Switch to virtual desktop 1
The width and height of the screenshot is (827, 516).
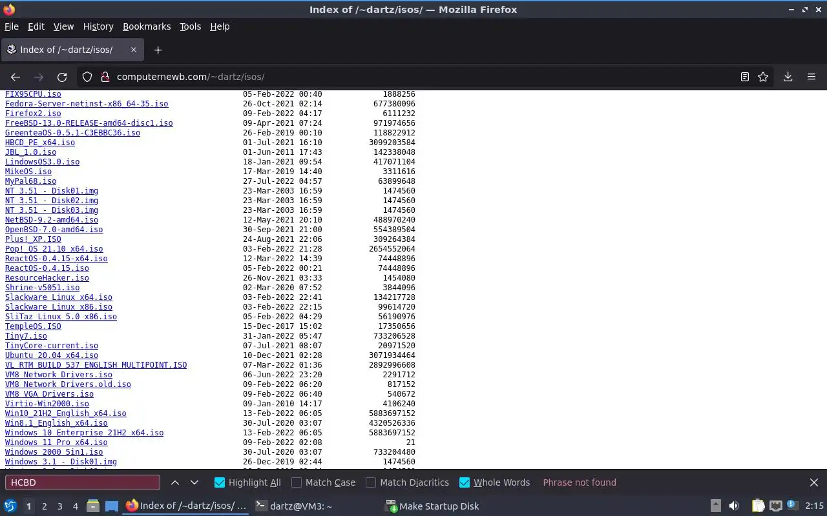point(28,506)
